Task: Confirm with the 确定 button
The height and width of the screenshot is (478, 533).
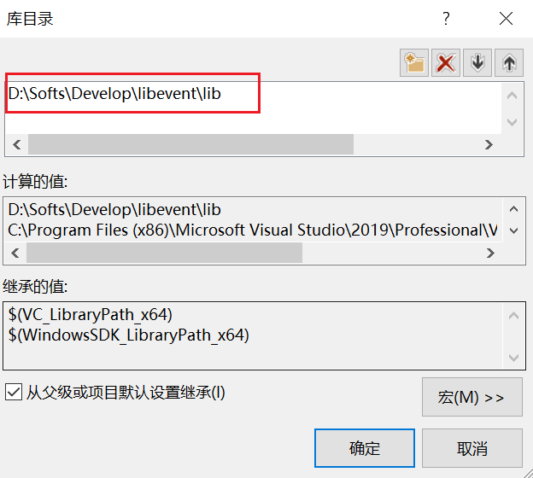Action: pyautogui.click(x=365, y=448)
